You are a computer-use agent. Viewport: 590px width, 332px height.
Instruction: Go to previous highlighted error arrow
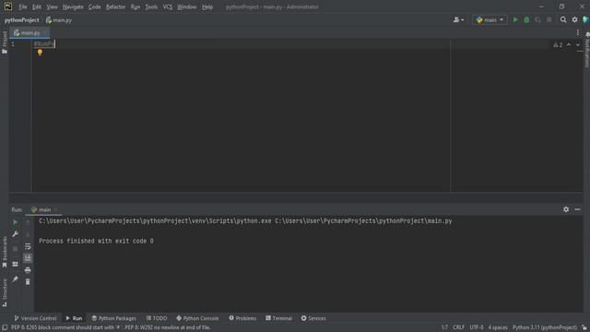(x=569, y=45)
